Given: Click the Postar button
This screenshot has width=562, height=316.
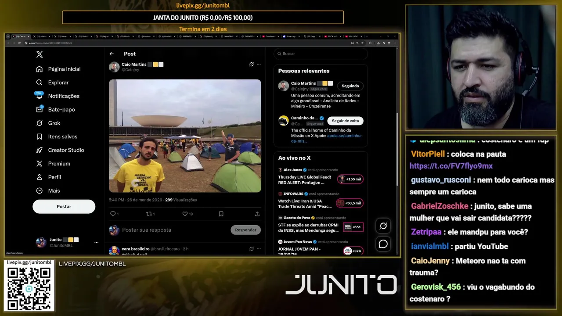Looking at the screenshot, I should tap(64, 206).
